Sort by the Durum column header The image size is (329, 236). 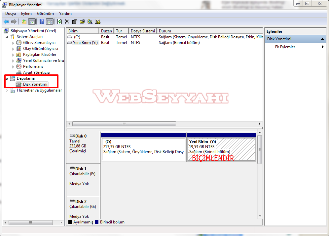coord(210,31)
